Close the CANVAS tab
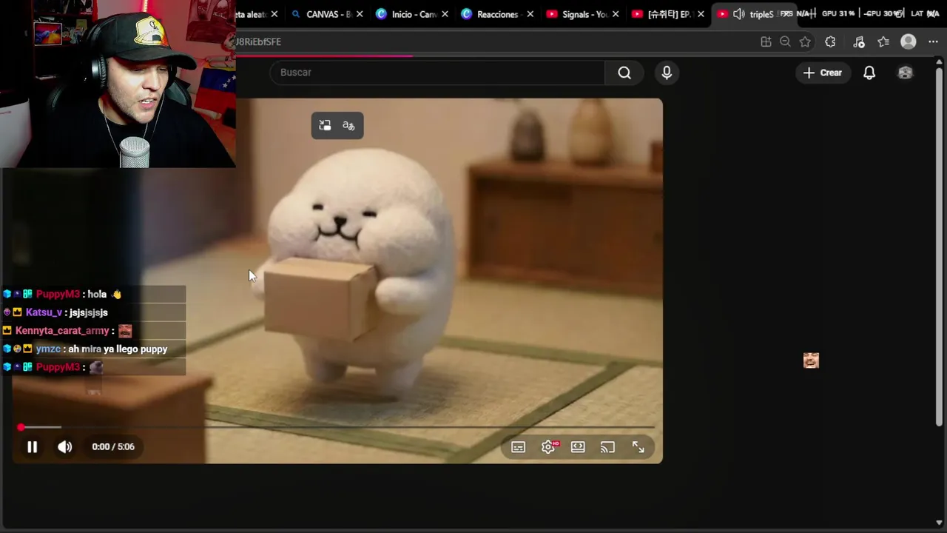Image resolution: width=947 pixels, height=533 pixels. pos(360,14)
